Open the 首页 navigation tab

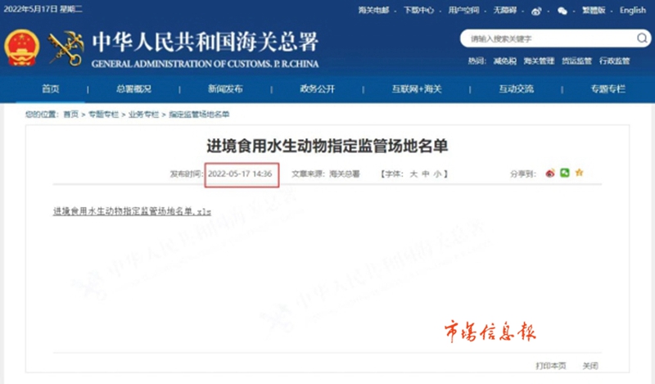coord(51,88)
